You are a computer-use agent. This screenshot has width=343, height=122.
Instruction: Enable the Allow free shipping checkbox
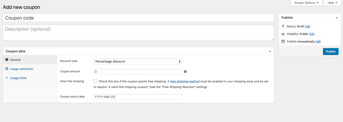95,82
